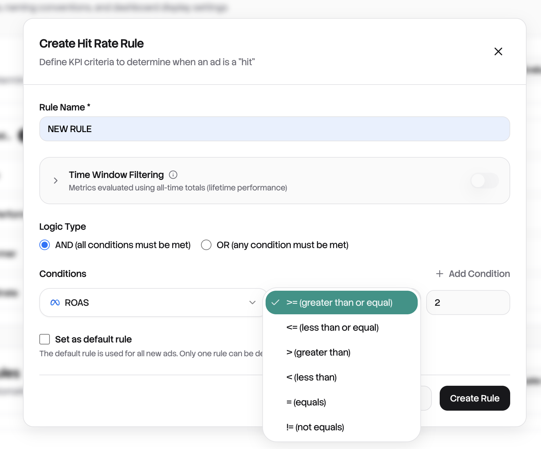
Task: Select the AND logic type radio button
Action: (x=44, y=244)
